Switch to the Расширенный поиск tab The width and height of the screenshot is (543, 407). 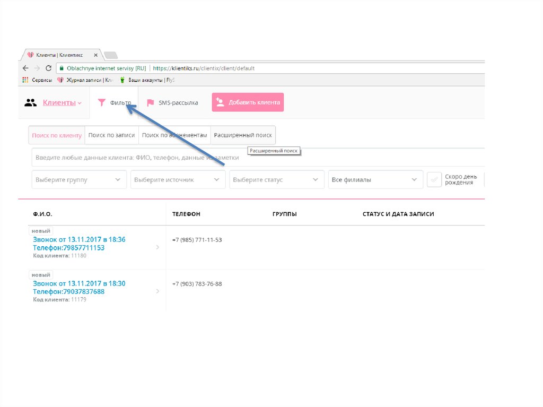[x=243, y=135]
